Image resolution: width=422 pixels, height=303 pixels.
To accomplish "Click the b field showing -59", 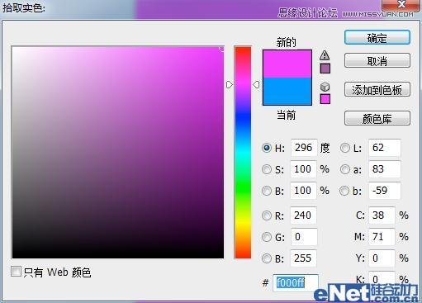I will coord(384,191).
